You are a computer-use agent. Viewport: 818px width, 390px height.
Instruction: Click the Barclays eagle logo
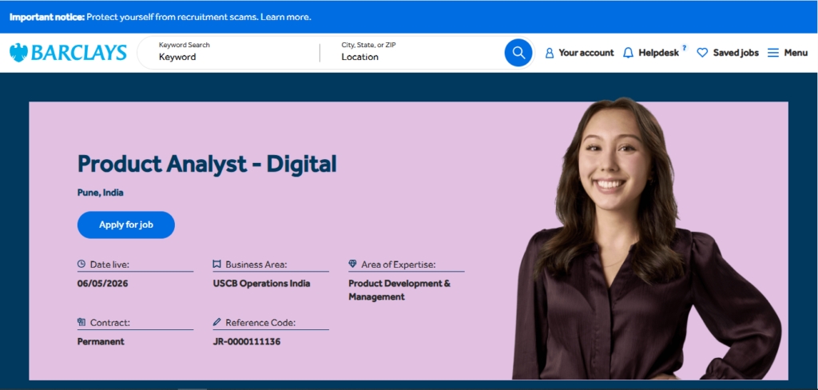tap(19, 53)
